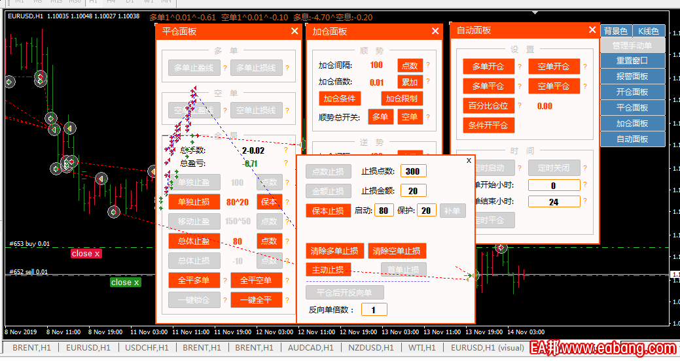Click help icon beside 加仓间隔 点数 button
Screen dimensions: 680x361
(428, 65)
